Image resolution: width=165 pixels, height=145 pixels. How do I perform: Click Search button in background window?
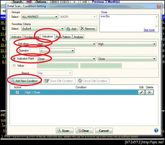tap(18, 2)
